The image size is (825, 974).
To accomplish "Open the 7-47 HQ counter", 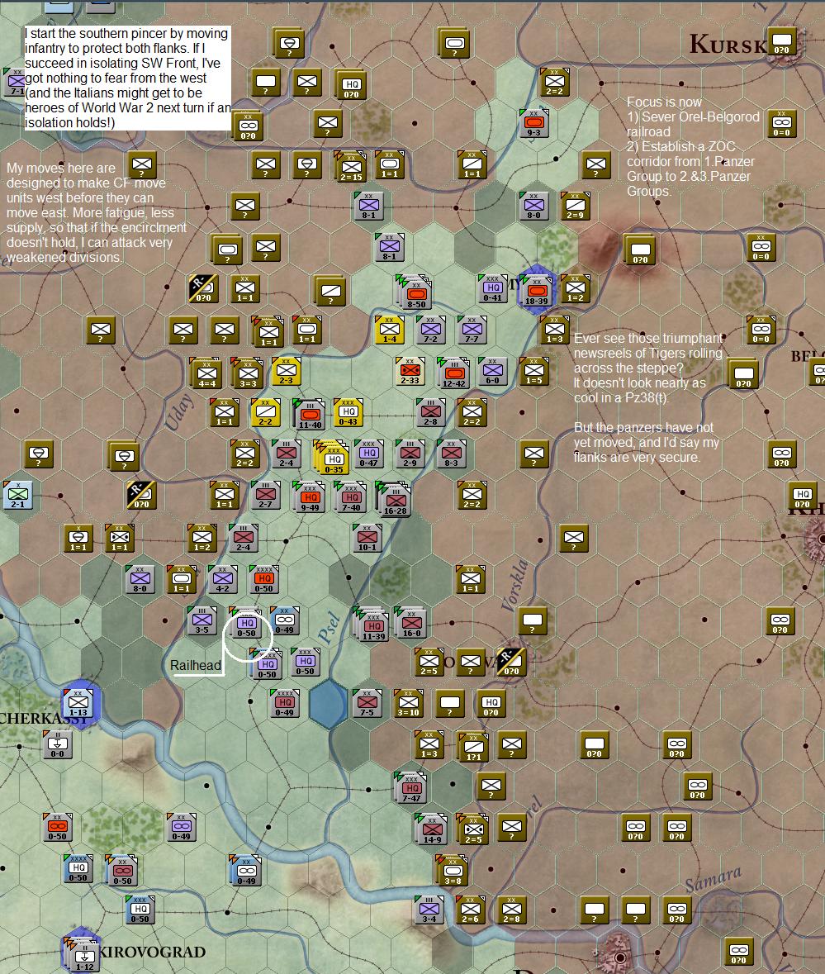I will click(411, 787).
